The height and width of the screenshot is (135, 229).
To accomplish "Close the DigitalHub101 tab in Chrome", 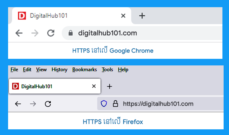I will 123,16.
